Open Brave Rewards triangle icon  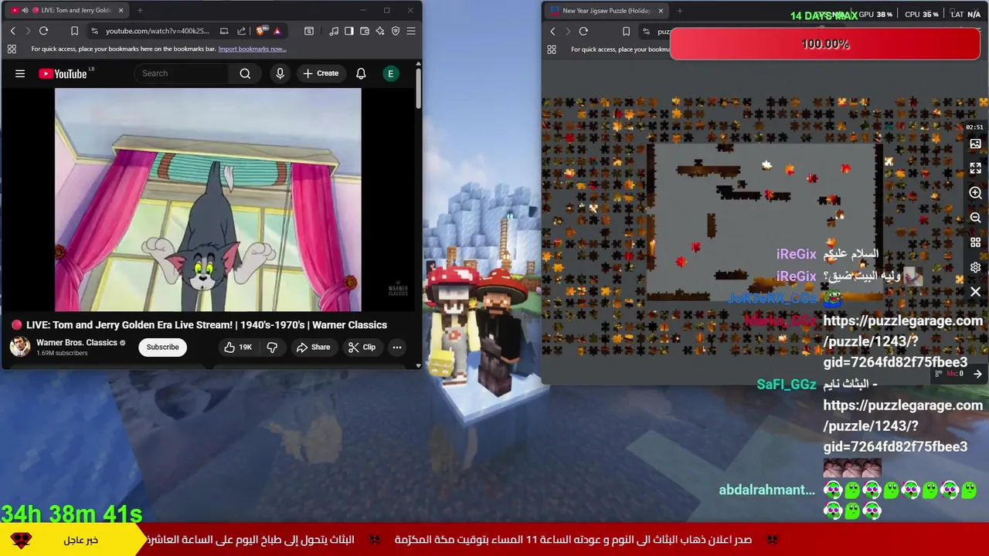[277, 31]
